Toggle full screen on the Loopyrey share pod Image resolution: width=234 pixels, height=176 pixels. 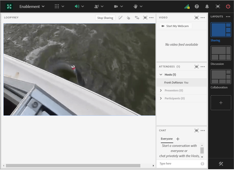pos(145,18)
